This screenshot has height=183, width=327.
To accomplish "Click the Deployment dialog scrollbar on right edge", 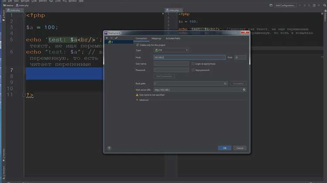I will [x=249, y=50].
